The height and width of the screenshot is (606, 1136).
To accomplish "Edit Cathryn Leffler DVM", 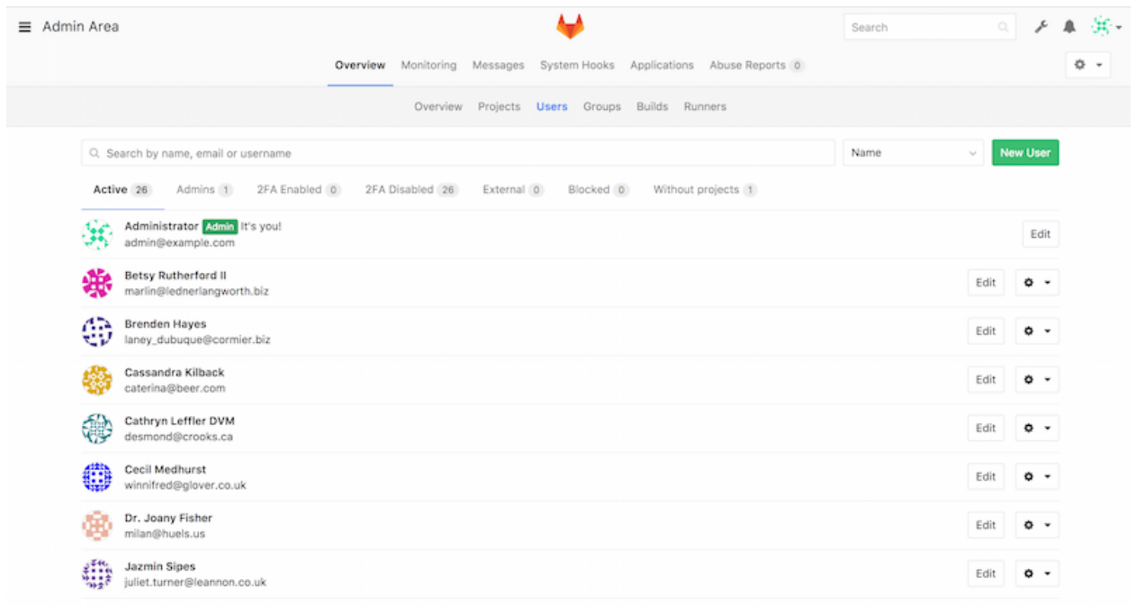I will coord(986,429).
